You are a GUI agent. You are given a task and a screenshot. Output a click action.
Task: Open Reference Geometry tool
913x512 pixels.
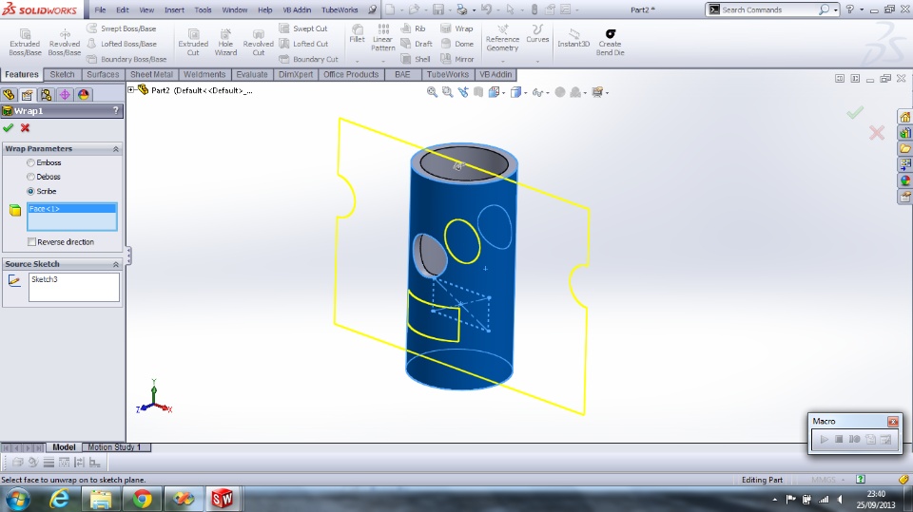(502, 38)
